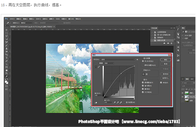Open sample size dropdown in options bar
The image size is (196, 127).
27,23
